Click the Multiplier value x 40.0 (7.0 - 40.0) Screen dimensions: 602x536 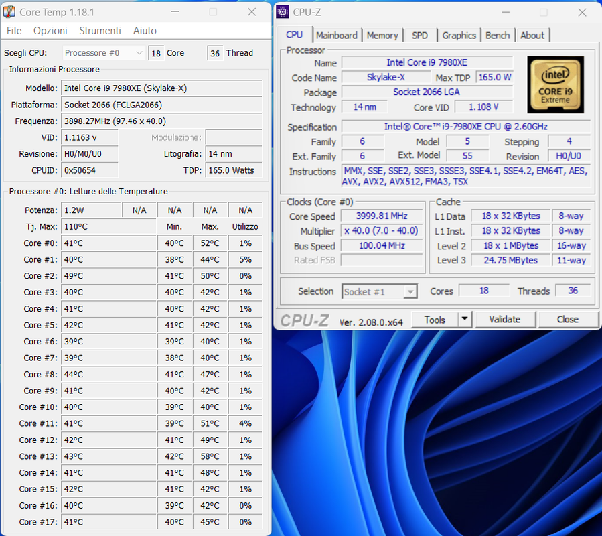click(382, 230)
